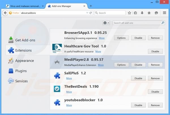
Task: Disable the SalEPluS extension
Action: click(138, 78)
